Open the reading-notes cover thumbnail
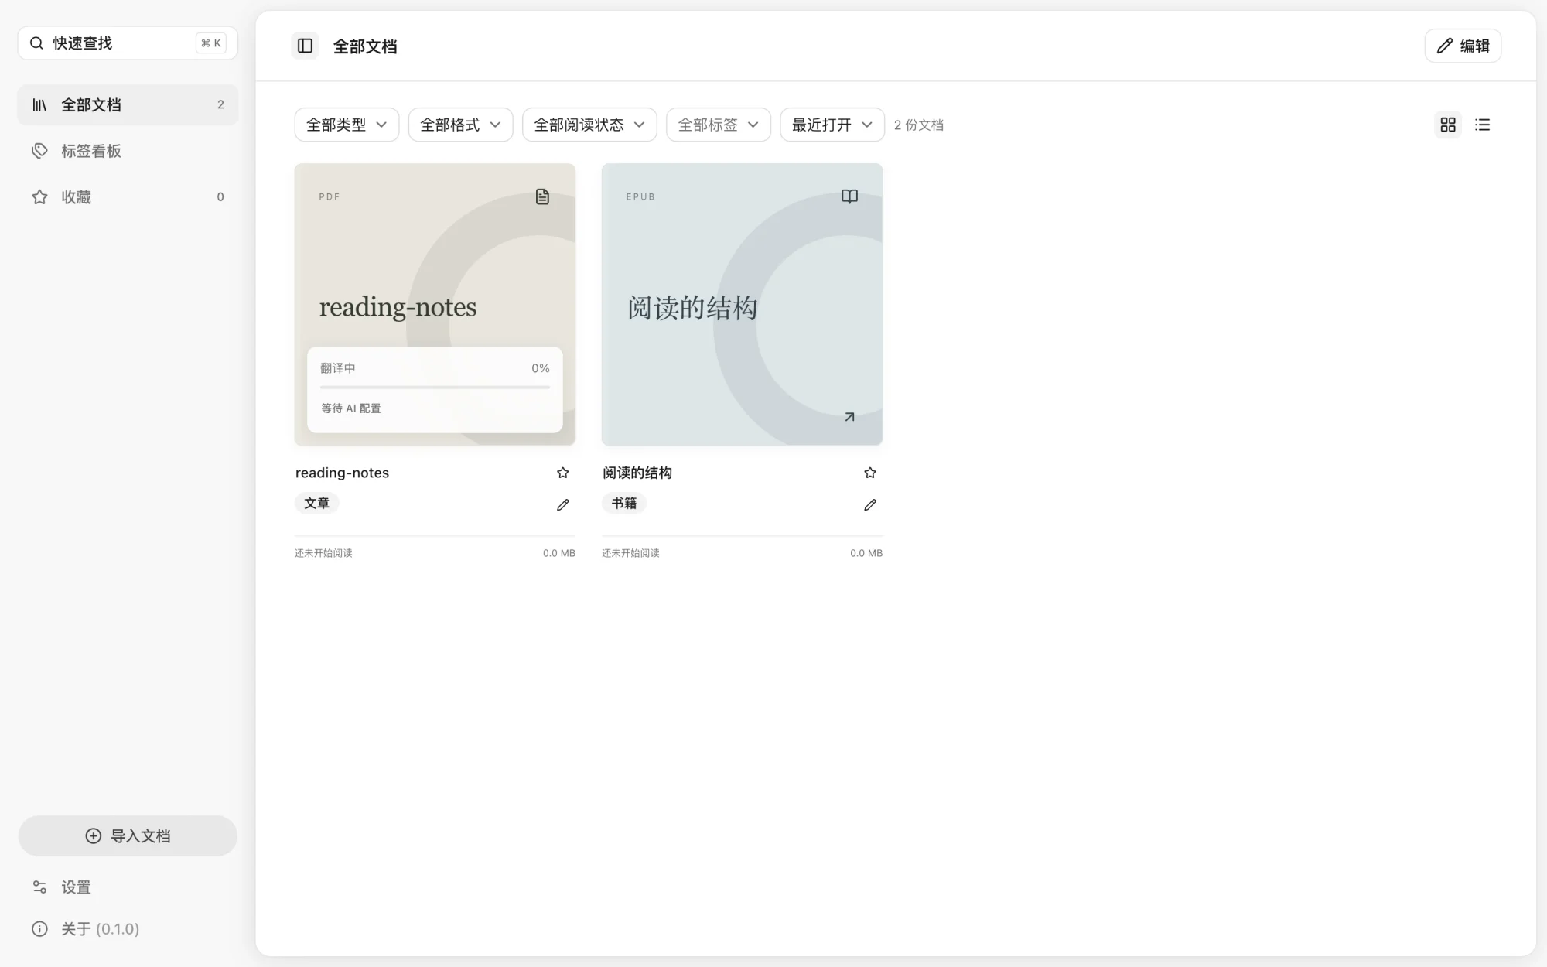Screen dimensions: 1547x967 pyautogui.click(x=435, y=304)
